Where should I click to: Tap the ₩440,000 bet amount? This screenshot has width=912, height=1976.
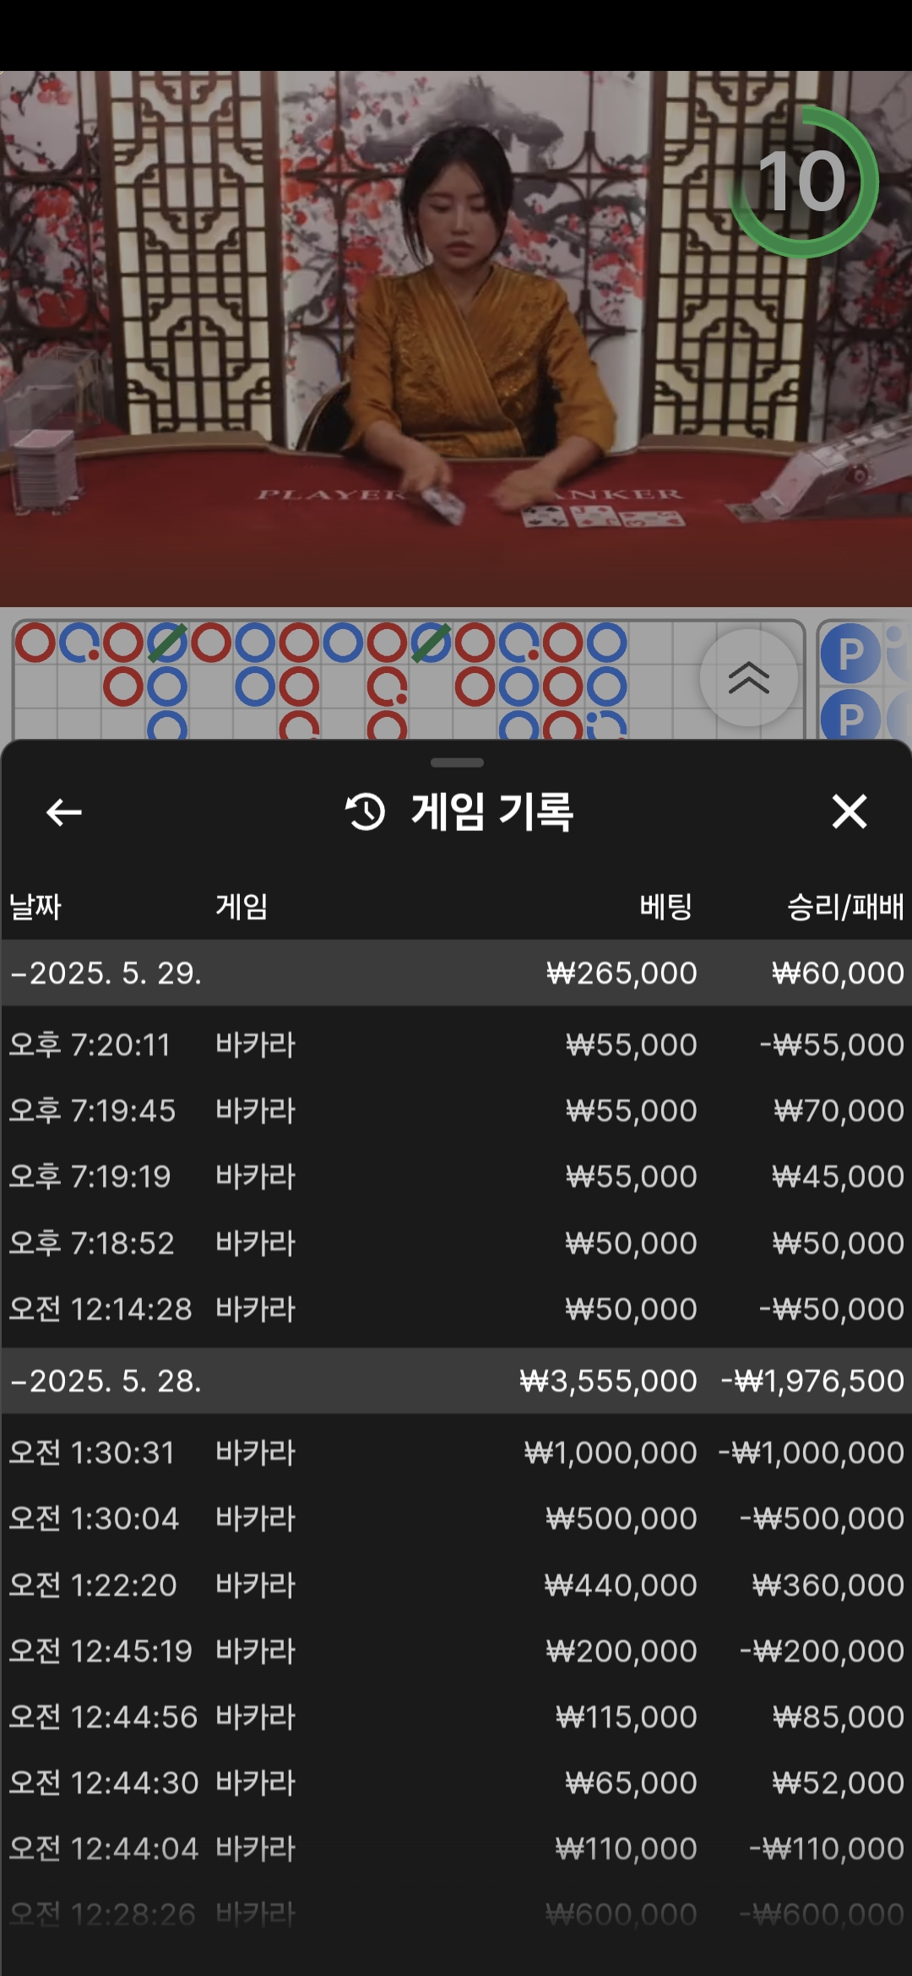pyautogui.click(x=621, y=1585)
